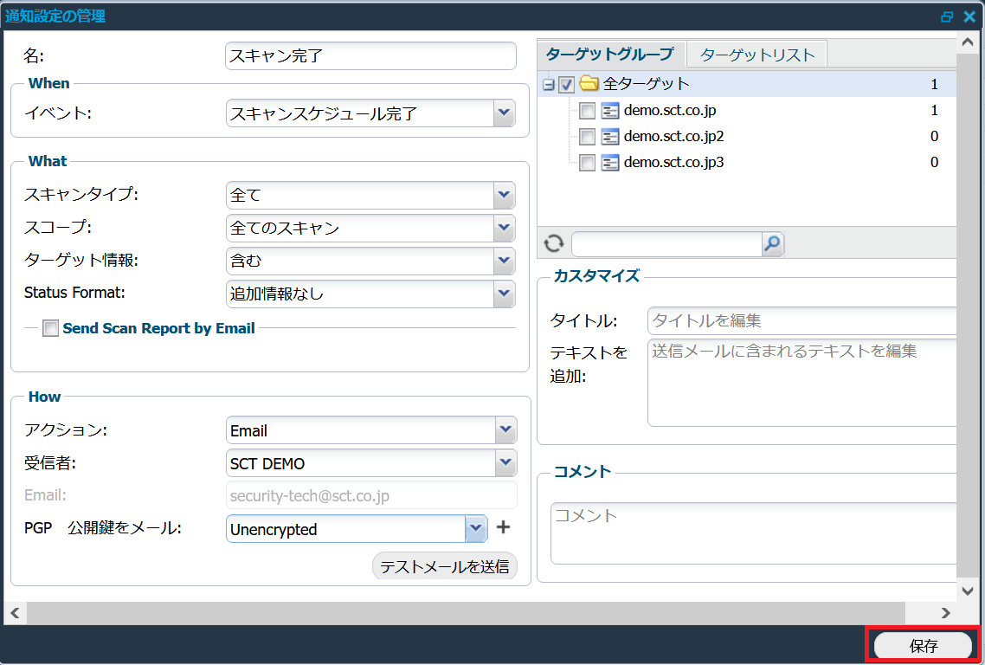Click the demo.sct.co.jp3 target icon
The width and height of the screenshot is (985, 665).
(x=609, y=163)
